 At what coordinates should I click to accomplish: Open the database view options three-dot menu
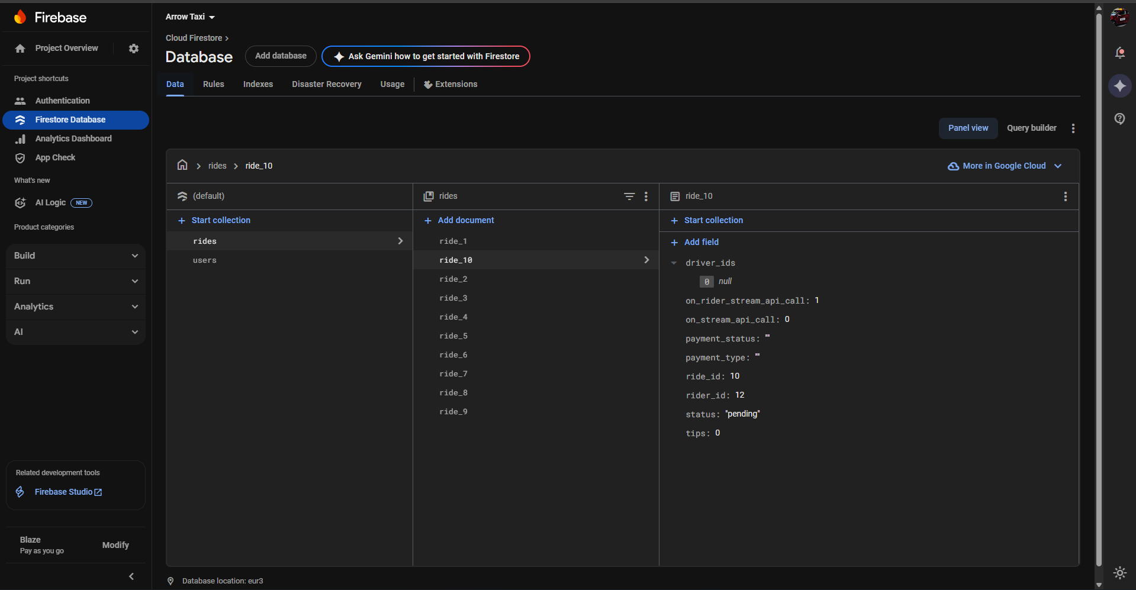[x=1073, y=128]
